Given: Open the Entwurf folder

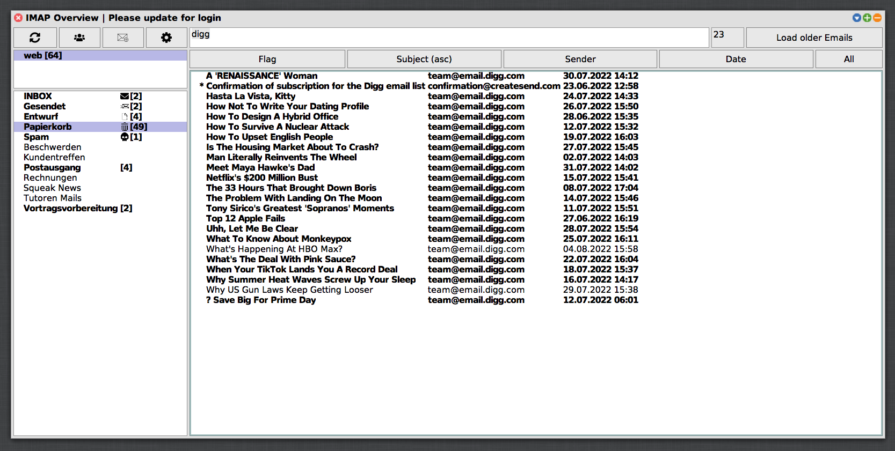Looking at the screenshot, I should (100, 116).
